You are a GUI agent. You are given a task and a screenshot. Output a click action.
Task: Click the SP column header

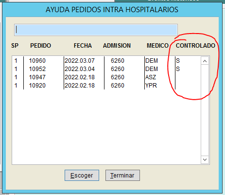click(15, 46)
